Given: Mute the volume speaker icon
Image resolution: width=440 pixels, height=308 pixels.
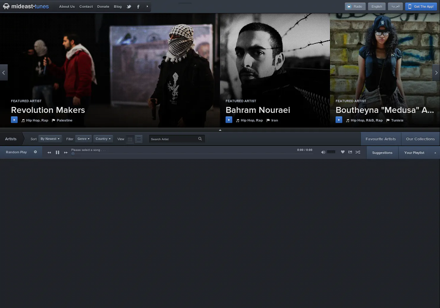Looking at the screenshot, I should pyautogui.click(x=323, y=152).
